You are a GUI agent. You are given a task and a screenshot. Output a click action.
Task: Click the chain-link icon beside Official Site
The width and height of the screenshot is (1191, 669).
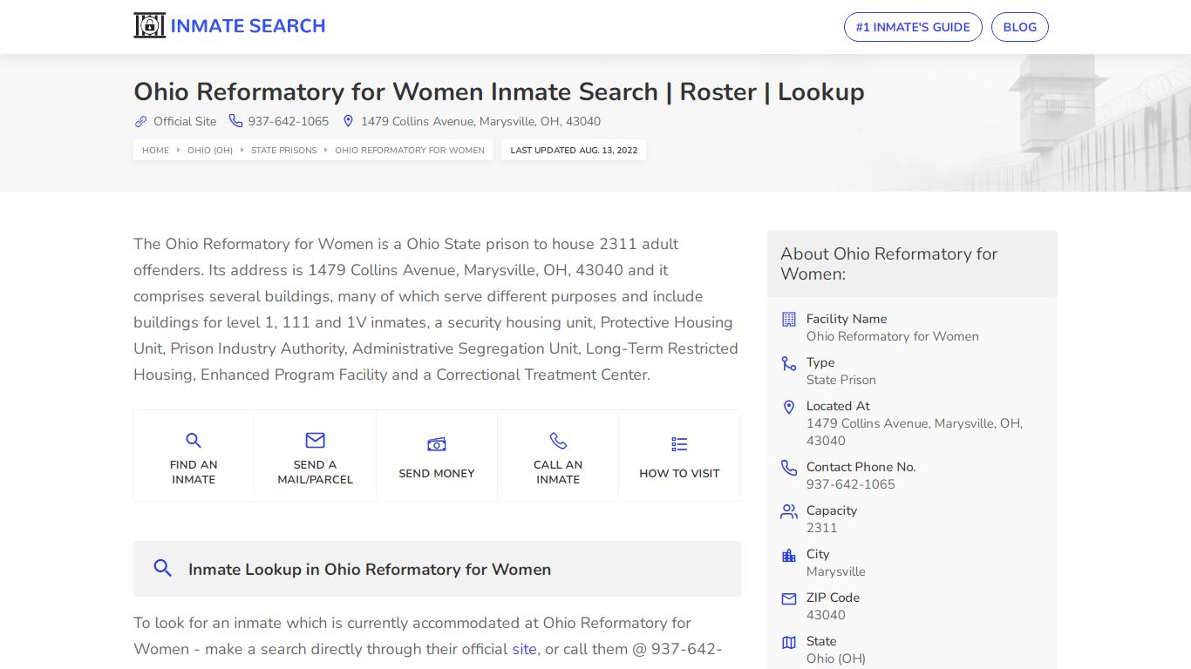pyautogui.click(x=140, y=121)
